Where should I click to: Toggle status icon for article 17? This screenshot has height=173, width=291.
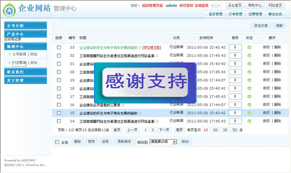tap(249, 96)
